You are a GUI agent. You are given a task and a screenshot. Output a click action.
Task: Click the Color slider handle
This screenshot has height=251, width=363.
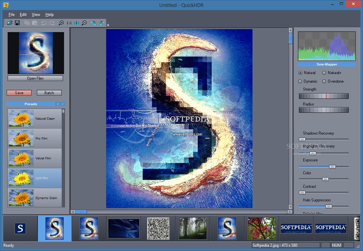coord(325,179)
